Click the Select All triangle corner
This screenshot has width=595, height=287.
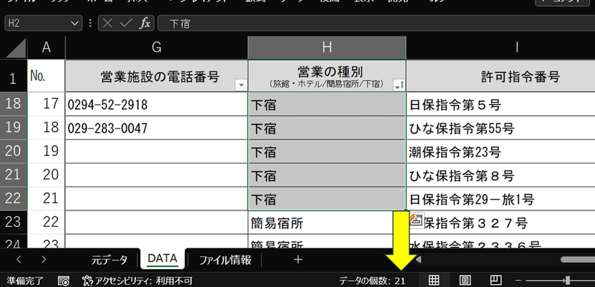(13, 48)
